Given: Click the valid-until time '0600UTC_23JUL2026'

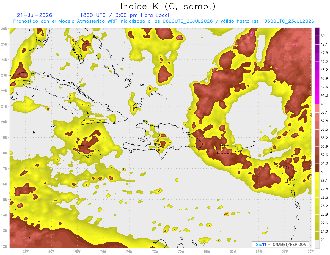Looking at the screenshot, I should [x=289, y=21].
